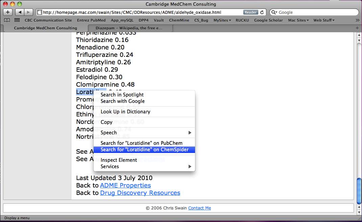Follow the ADME Properties link
Viewport: 362px width, 222px height.
coord(125,185)
